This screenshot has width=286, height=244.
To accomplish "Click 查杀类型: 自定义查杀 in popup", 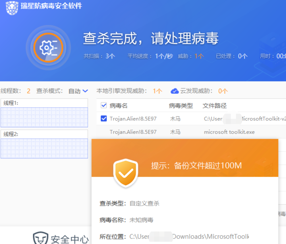I will coord(129,203).
